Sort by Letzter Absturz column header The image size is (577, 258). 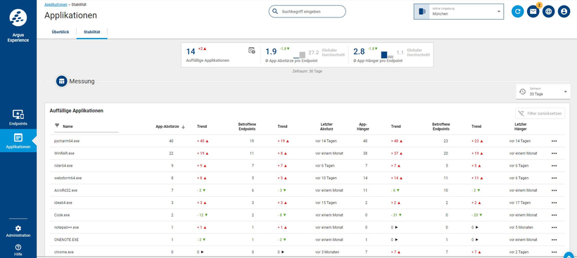pyautogui.click(x=326, y=127)
